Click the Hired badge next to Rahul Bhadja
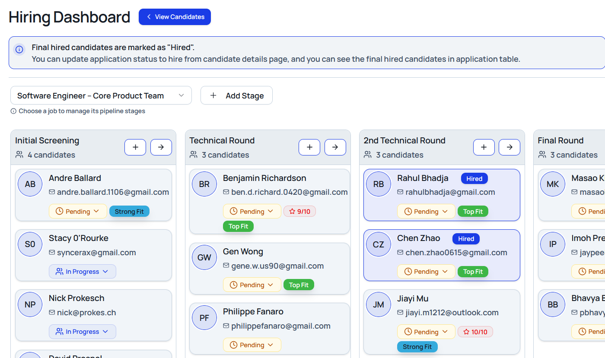 (x=474, y=178)
